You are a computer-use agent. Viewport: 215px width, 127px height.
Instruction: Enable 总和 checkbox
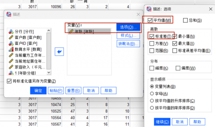point(186,20)
